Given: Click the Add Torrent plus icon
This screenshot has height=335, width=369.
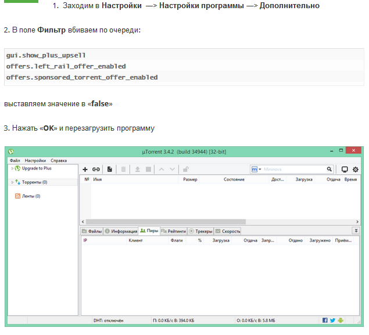Looking at the screenshot, I should pyautogui.click(x=85, y=170).
